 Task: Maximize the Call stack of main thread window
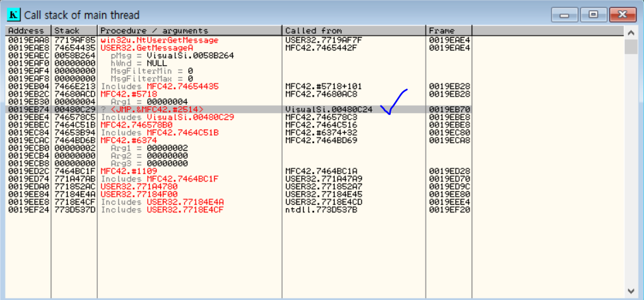(x=593, y=15)
